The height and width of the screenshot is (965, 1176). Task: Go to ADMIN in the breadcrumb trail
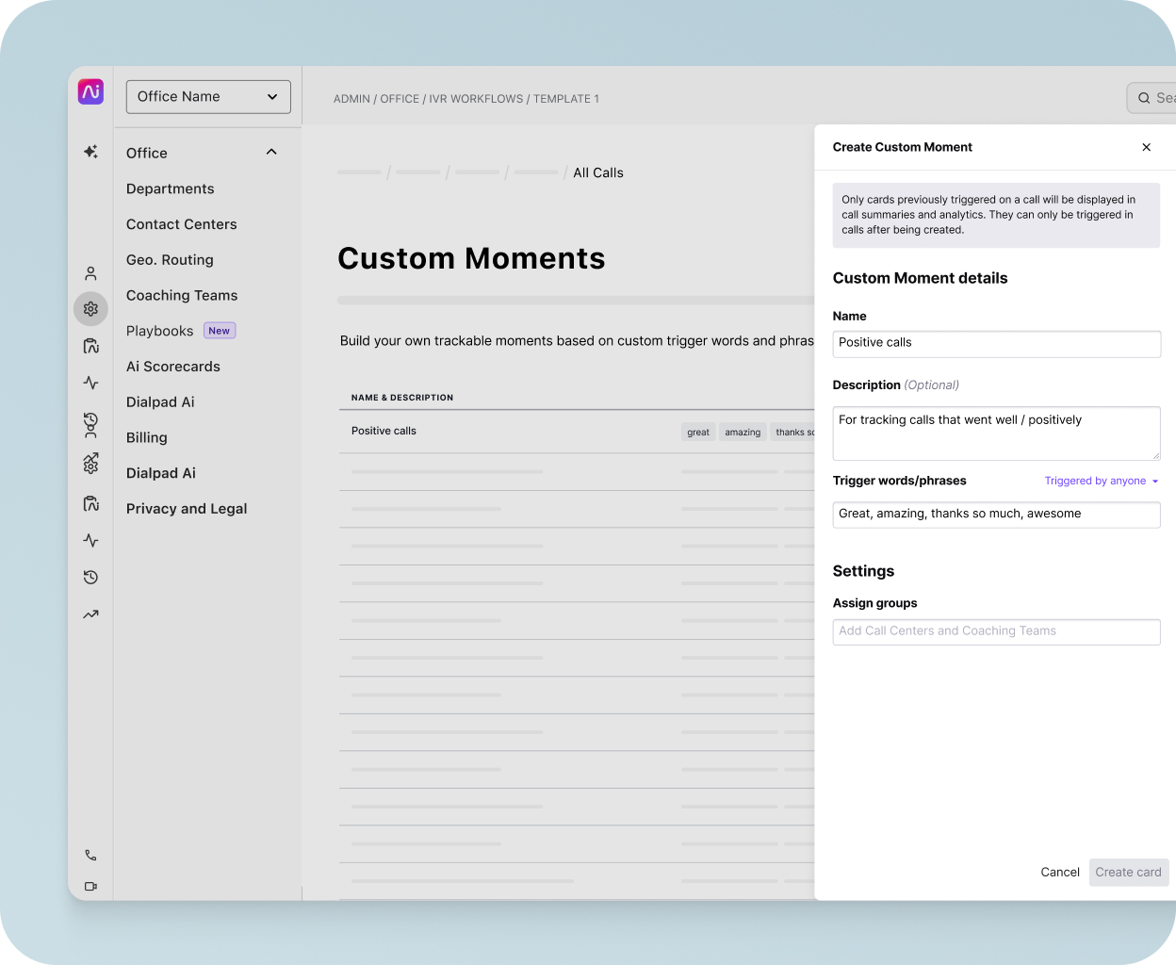click(351, 99)
